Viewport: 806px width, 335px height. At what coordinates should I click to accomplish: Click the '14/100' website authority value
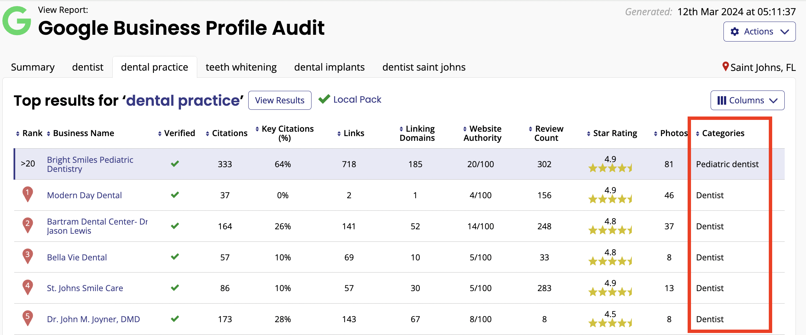[481, 226]
